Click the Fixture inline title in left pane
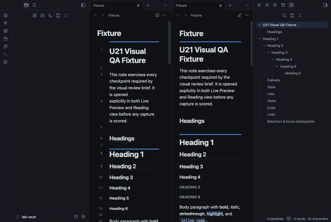This screenshot has height=222, width=331. (109, 33)
